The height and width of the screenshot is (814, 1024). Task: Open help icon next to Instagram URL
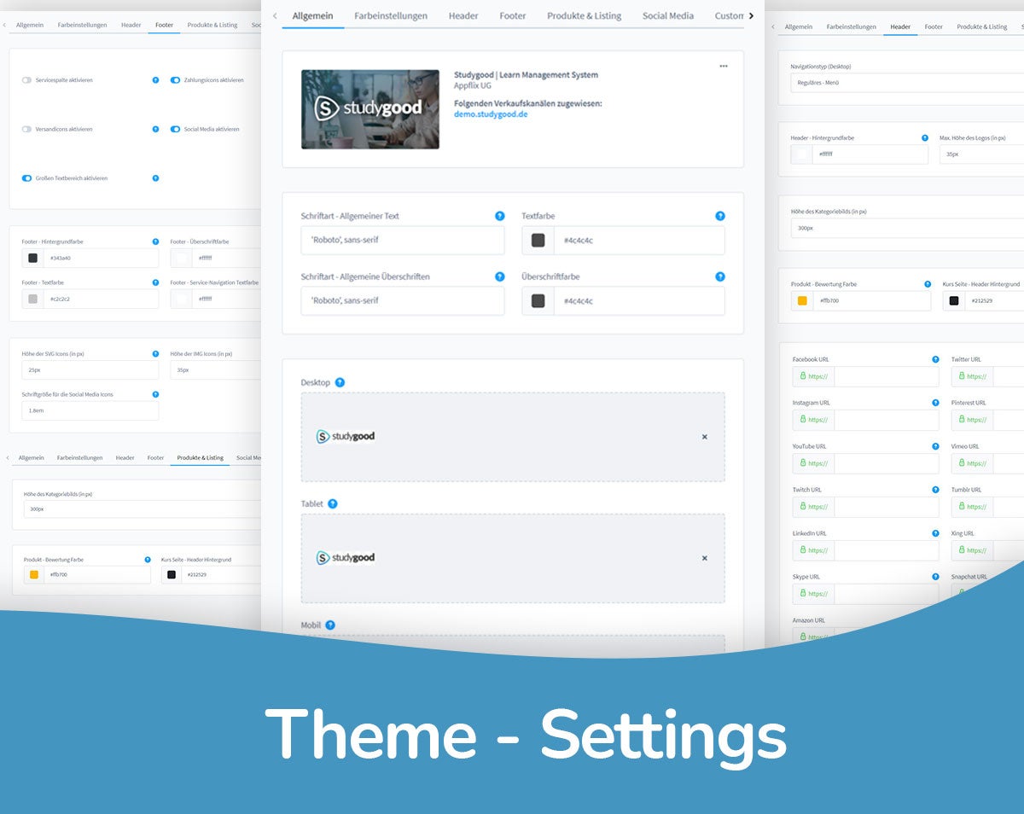(935, 403)
